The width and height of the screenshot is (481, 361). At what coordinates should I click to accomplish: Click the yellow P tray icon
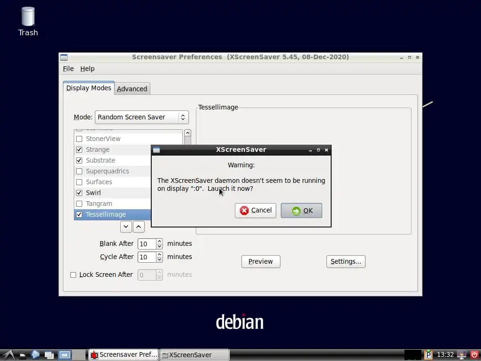point(428,355)
